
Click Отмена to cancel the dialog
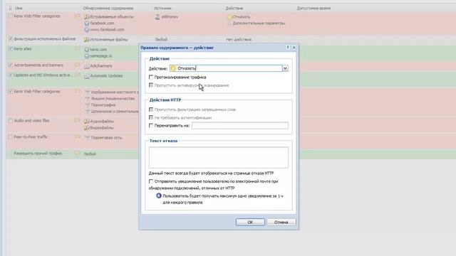pyautogui.click(x=281, y=222)
